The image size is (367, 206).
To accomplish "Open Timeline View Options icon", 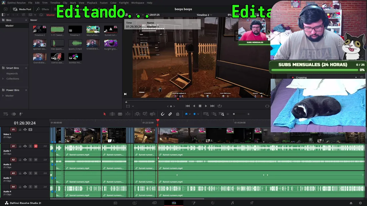I will (x=5, y=114).
